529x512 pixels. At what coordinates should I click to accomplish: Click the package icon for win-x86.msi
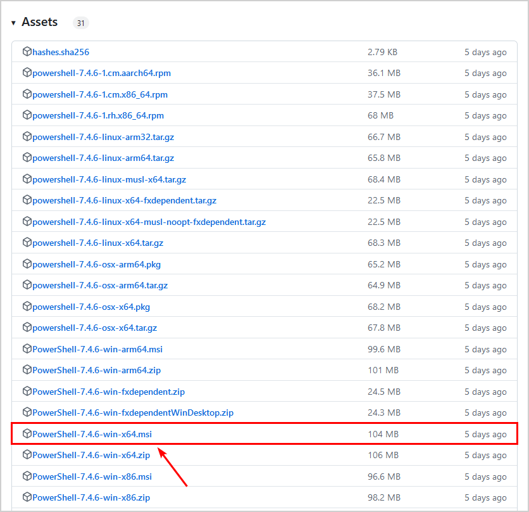[27, 476]
